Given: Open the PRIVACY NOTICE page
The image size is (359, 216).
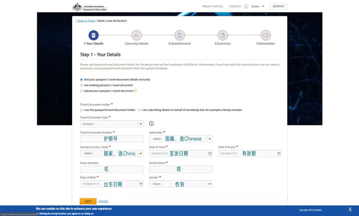Looking at the screenshot, I should 212,6.
